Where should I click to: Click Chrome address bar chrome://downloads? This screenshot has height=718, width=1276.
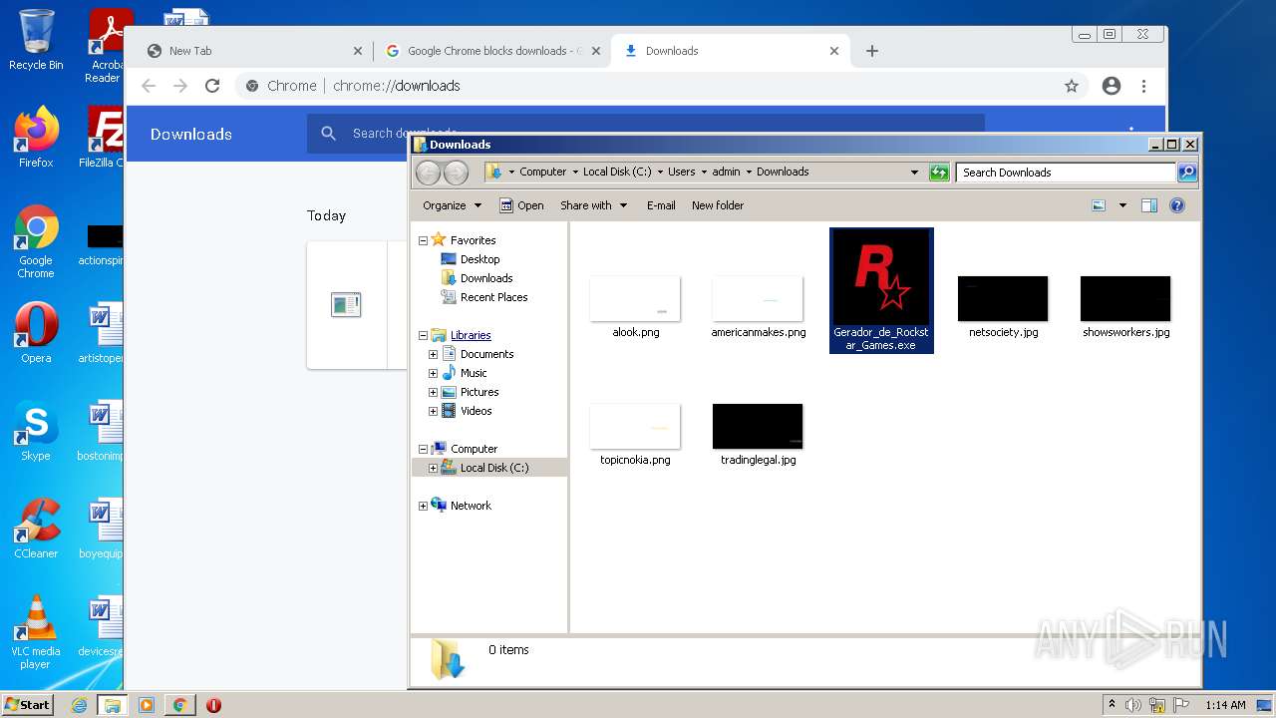397,86
